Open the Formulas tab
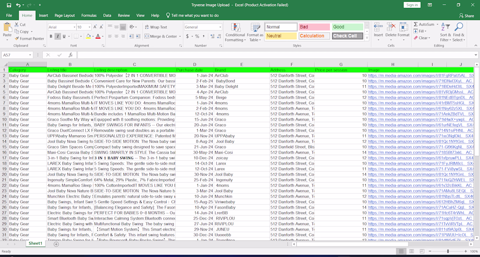 click(x=89, y=15)
